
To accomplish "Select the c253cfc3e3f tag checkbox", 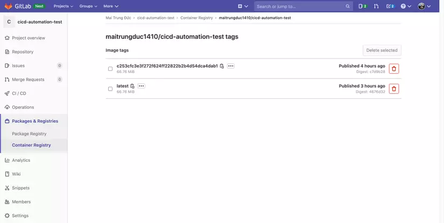I will tap(110, 69).
